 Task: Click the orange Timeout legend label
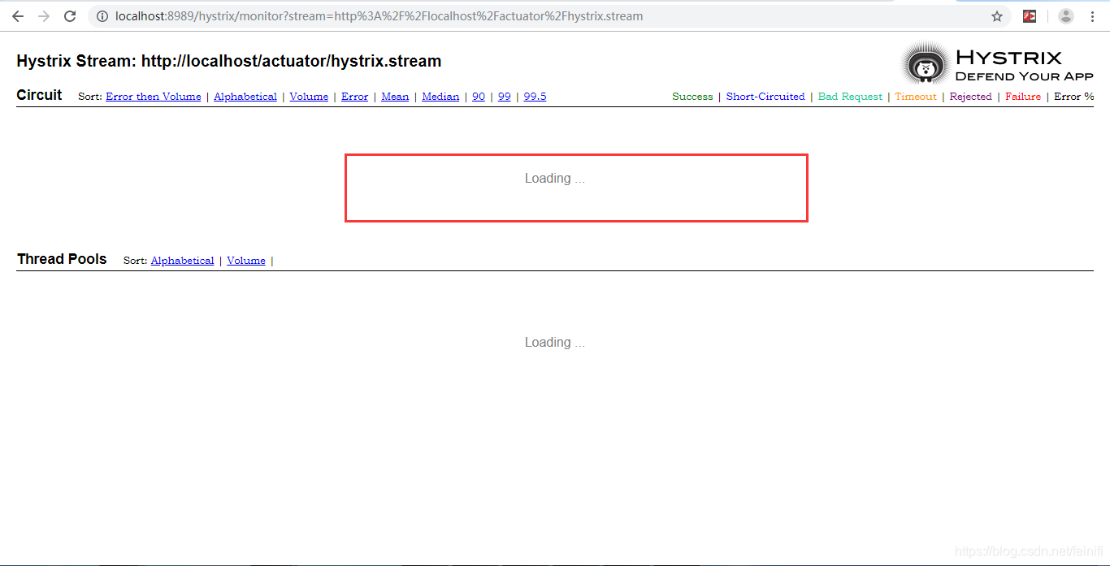coord(916,97)
